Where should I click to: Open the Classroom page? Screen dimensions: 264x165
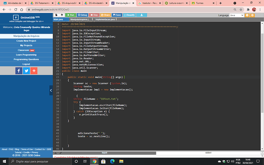(x=26, y=50)
